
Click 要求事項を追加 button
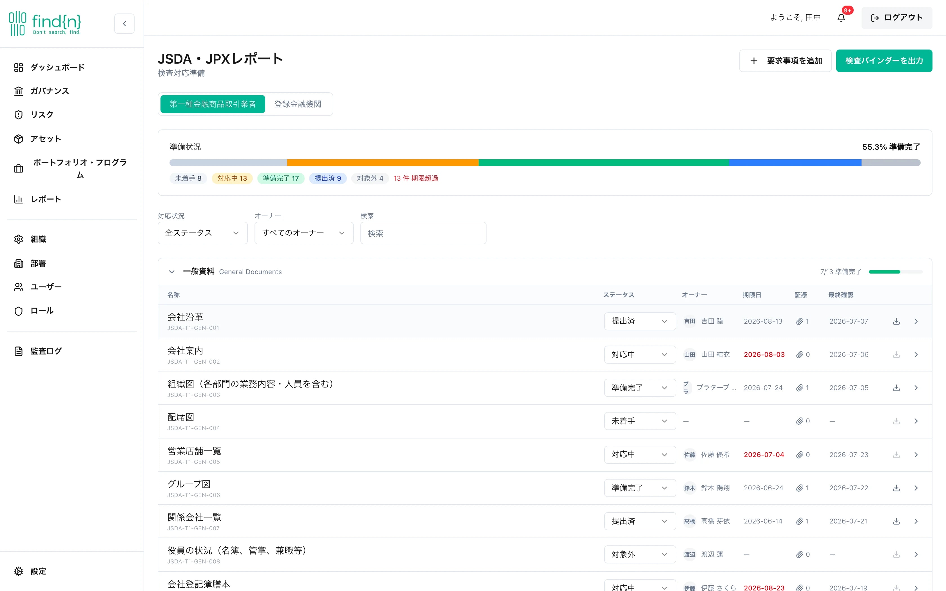[785, 61]
